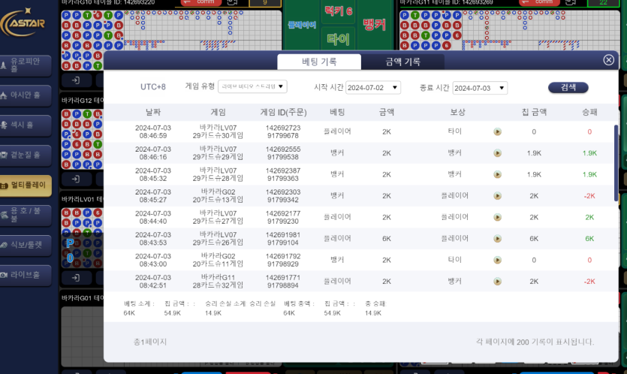Play replay for bet 08:43:53 row
This screenshot has width=627, height=374.
(x=497, y=238)
